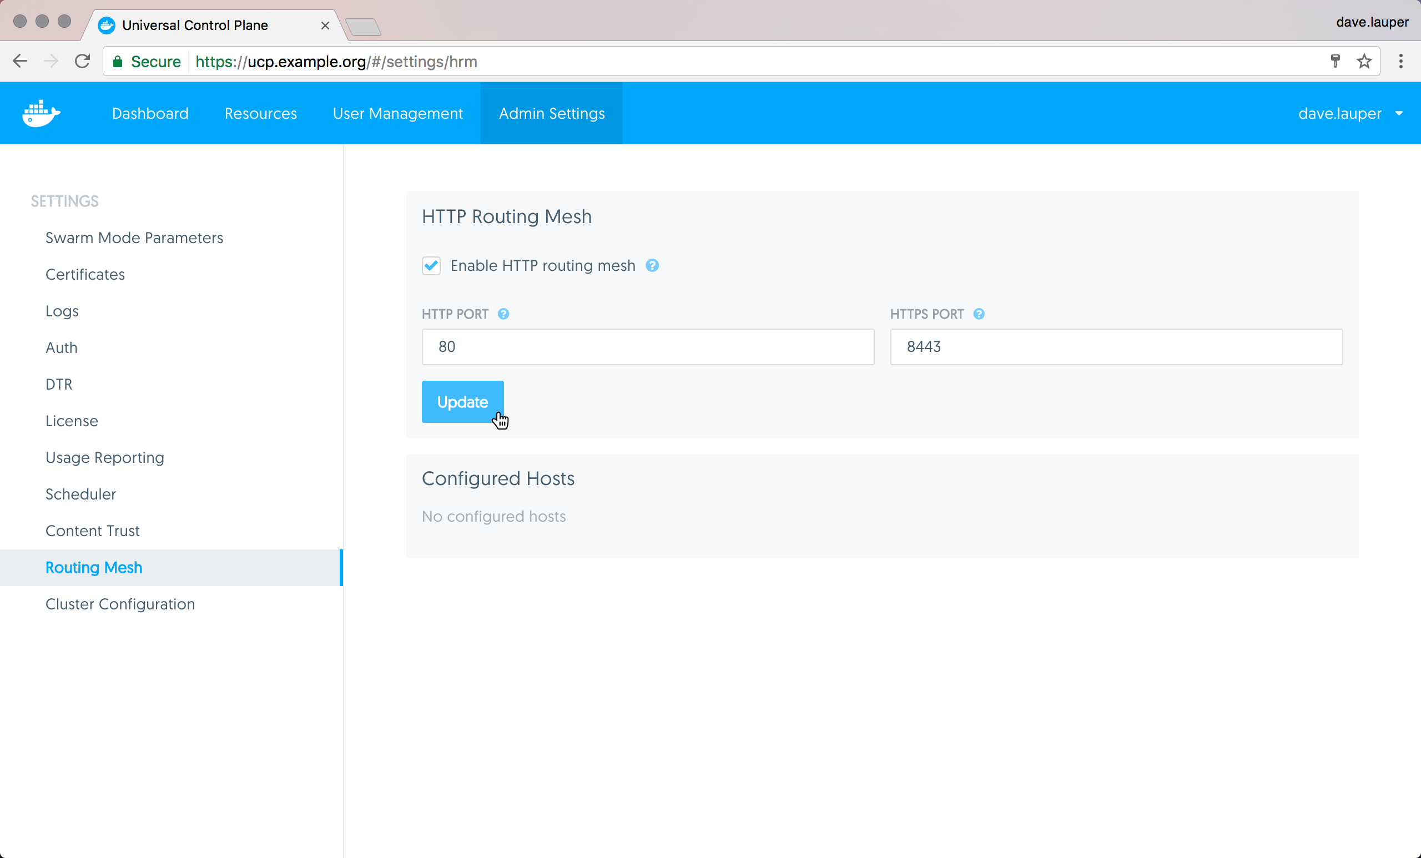Open saved passwords key icon in address bar

1335,61
